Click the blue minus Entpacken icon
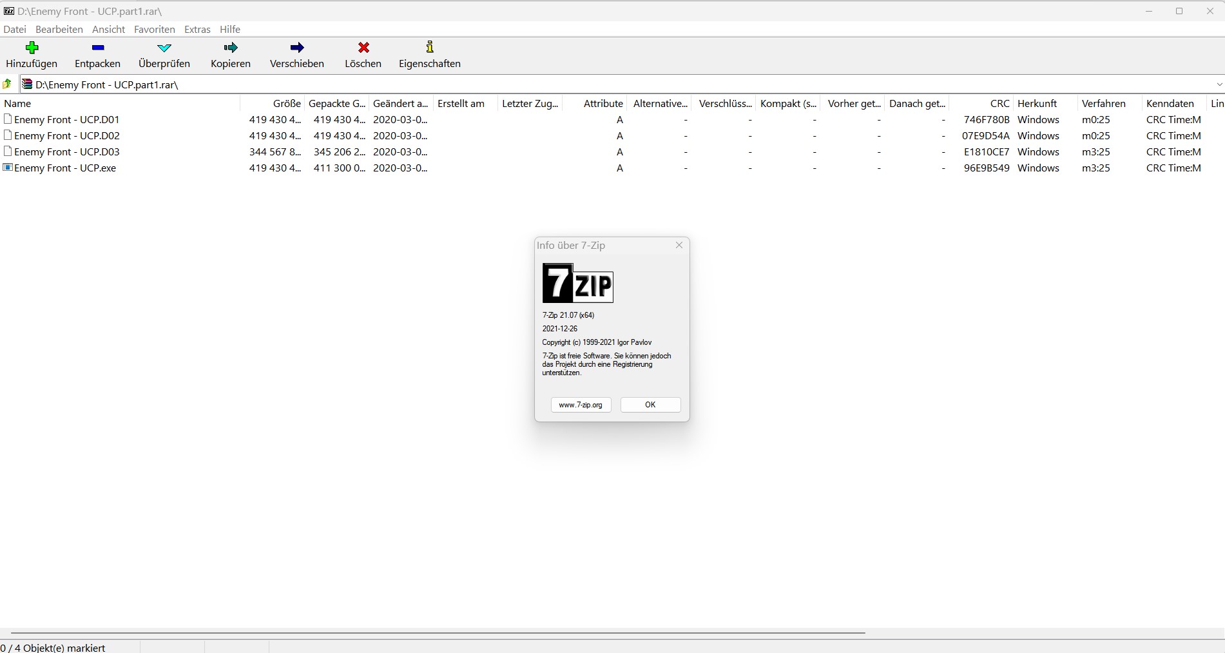Image resolution: width=1225 pixels, height=653 pixels. pyautogui.click(x=98, y=48)
